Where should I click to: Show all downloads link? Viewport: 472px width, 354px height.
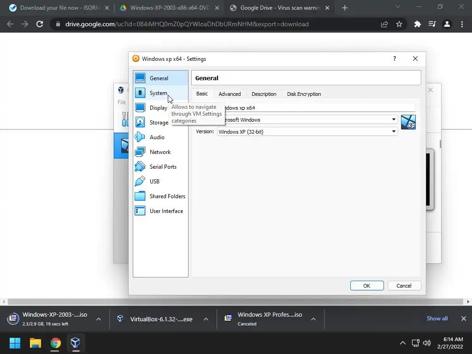click(437, 318)
